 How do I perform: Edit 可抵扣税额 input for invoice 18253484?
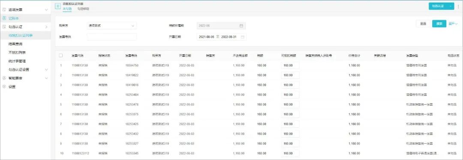290,95
